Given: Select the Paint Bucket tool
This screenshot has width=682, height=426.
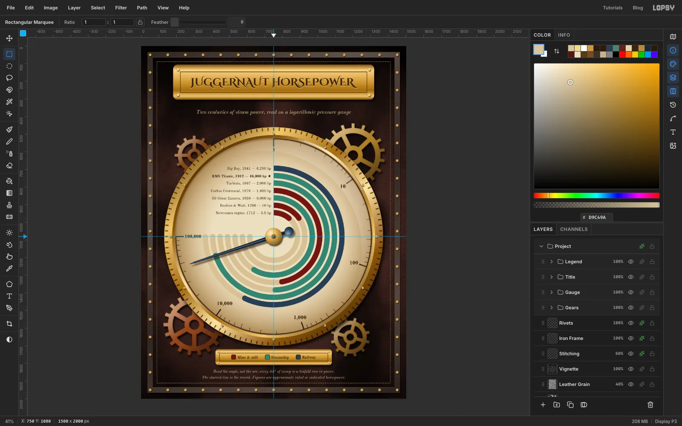Looking at the screenshot, I should (9, 181).
